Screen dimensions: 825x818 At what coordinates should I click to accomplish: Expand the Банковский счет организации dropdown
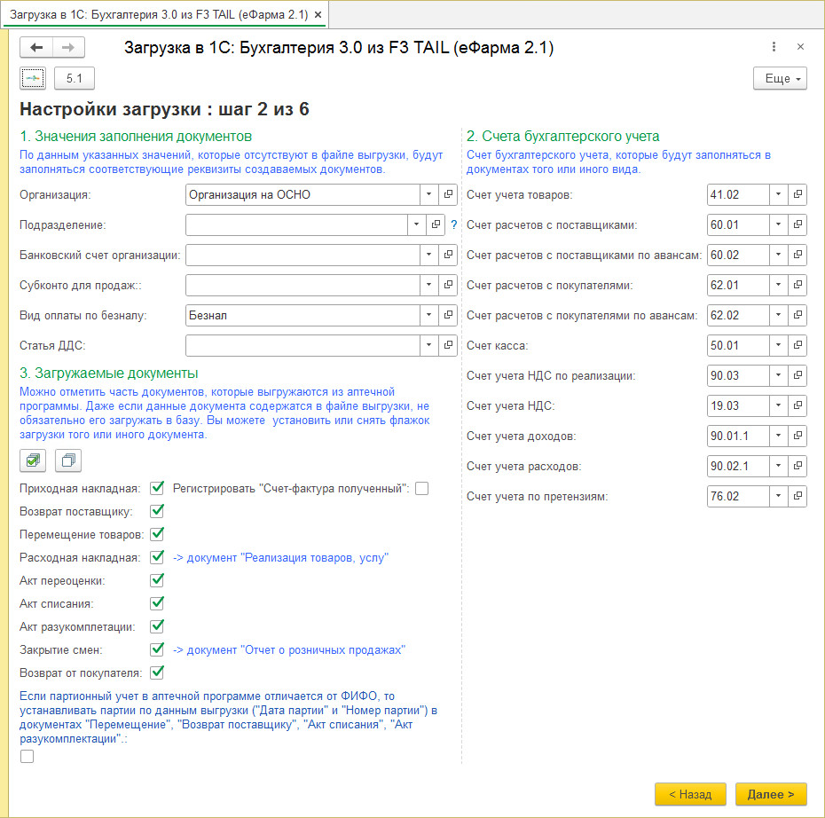429,255
